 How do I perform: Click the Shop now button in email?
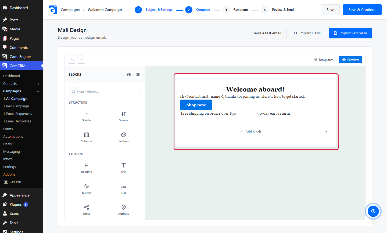pyautogui.click(x=196, y=105)
